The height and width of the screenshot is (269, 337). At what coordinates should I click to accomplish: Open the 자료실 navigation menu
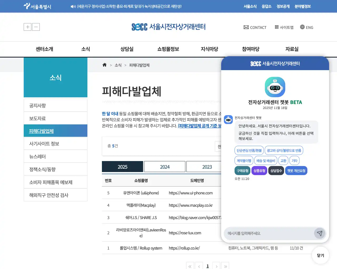coord(292,49)
